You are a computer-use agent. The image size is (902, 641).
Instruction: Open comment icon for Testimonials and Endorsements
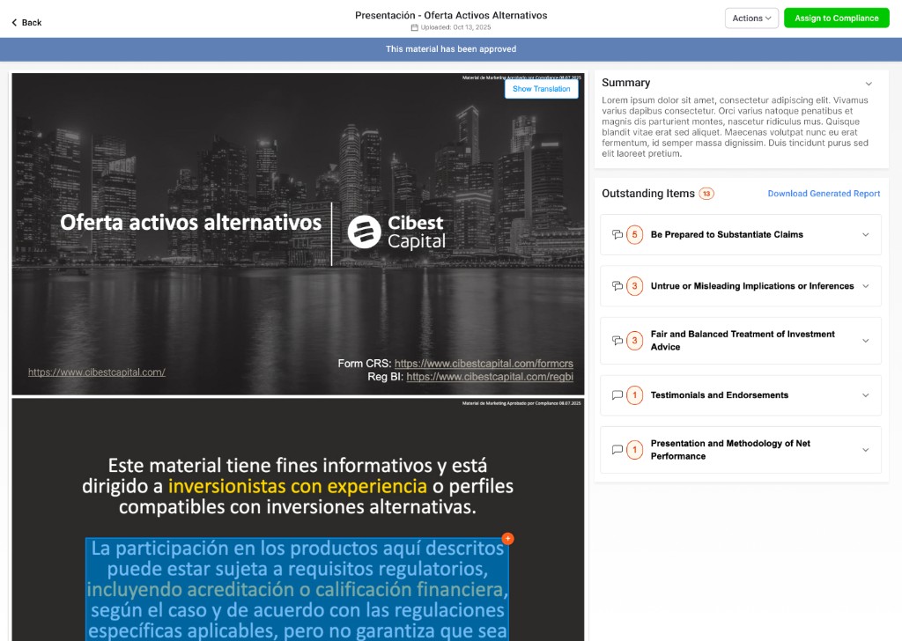tap(617, 395)
